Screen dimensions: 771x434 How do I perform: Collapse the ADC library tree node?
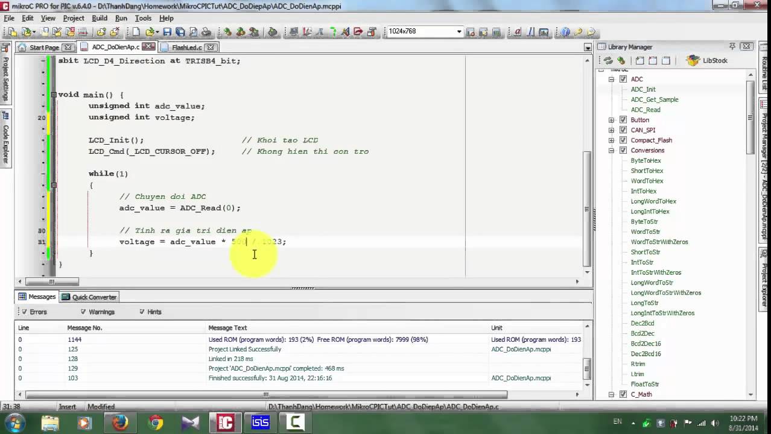611,79
